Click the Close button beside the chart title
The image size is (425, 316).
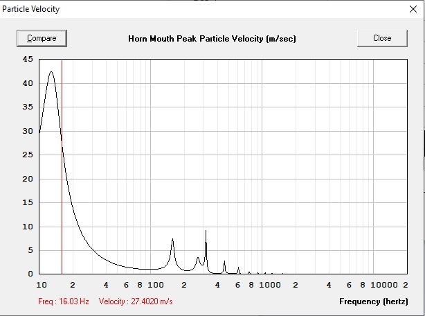pyautogui.click(x=382, y=38)
